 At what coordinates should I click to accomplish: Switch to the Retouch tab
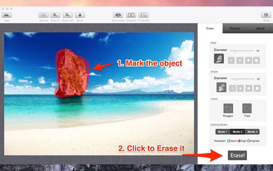click(x=235, y=28)
